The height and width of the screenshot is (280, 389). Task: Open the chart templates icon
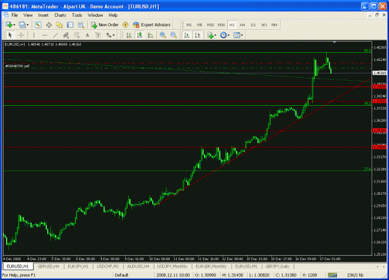(x=237, y=35)
